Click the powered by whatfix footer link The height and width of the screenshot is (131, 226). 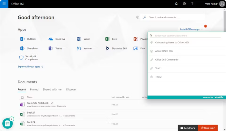[213, 97]
